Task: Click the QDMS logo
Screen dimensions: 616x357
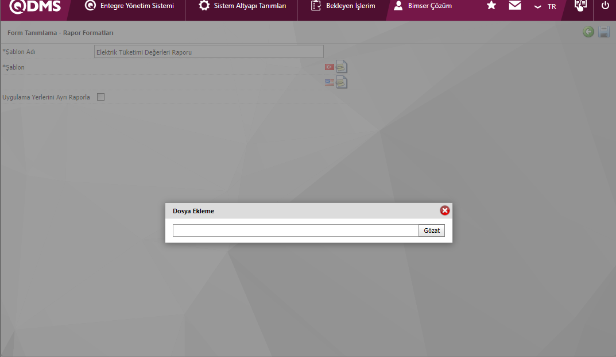Action: (35, 6)
